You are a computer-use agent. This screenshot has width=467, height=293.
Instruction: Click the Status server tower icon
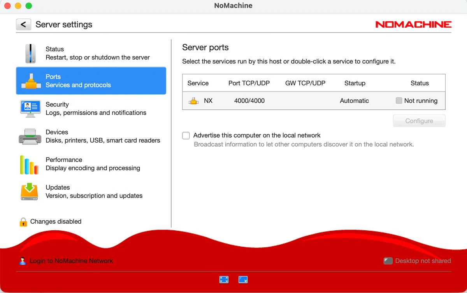pyautogui.click(x=30, y=53)
